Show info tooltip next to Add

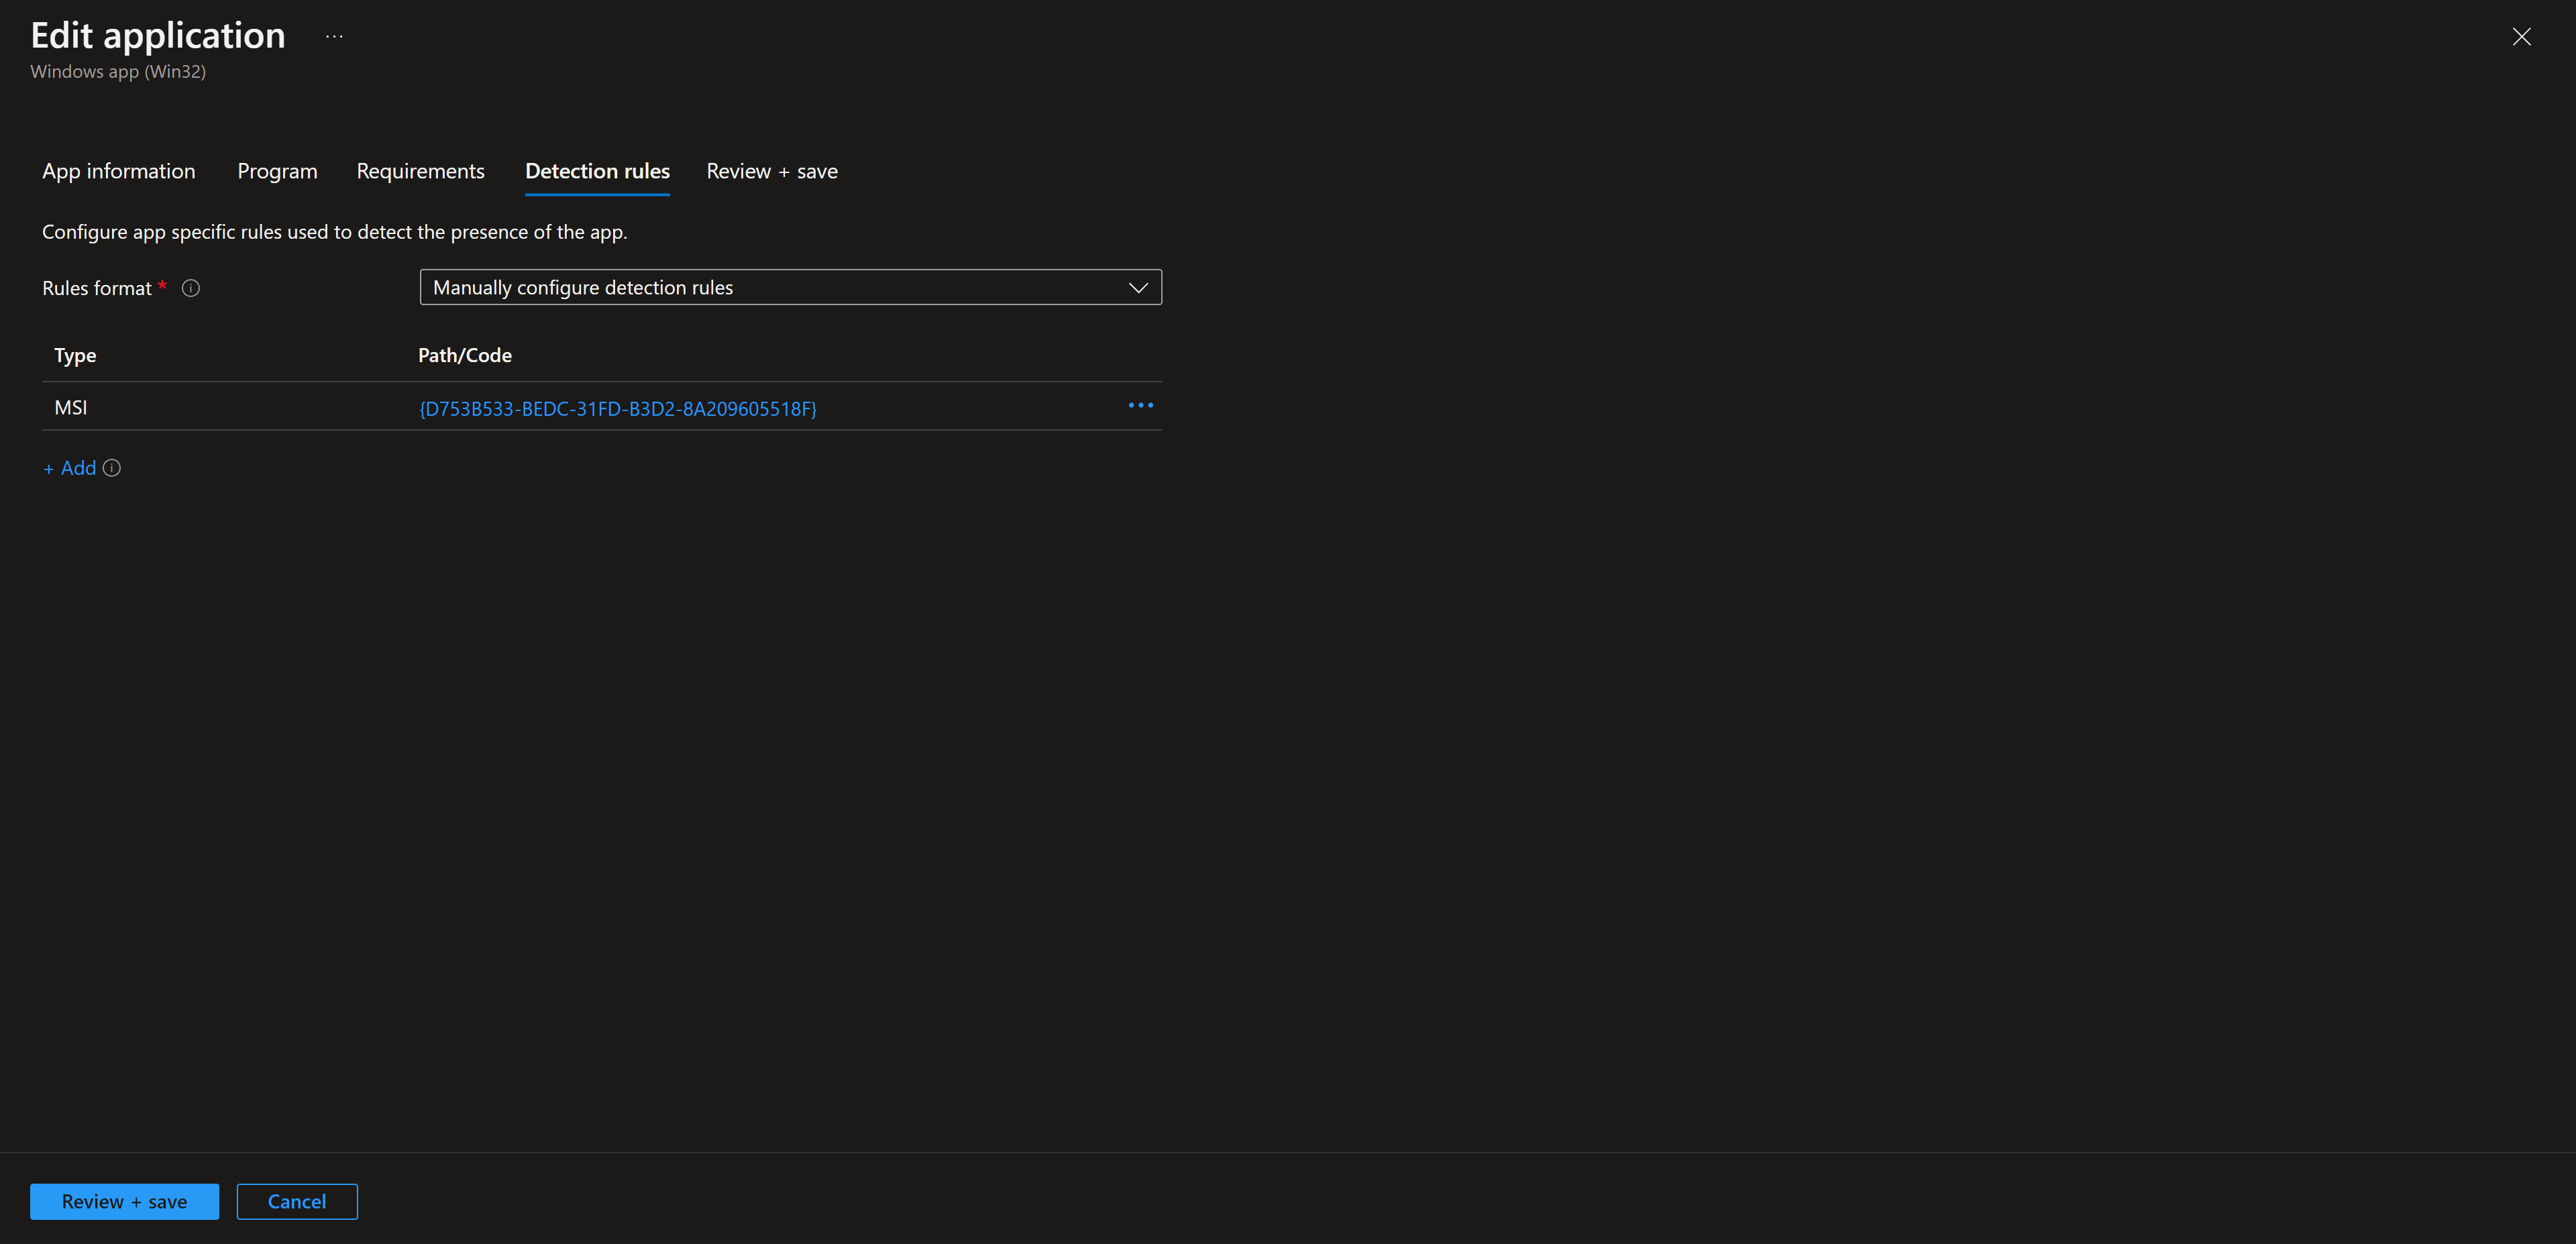point(112,468)
